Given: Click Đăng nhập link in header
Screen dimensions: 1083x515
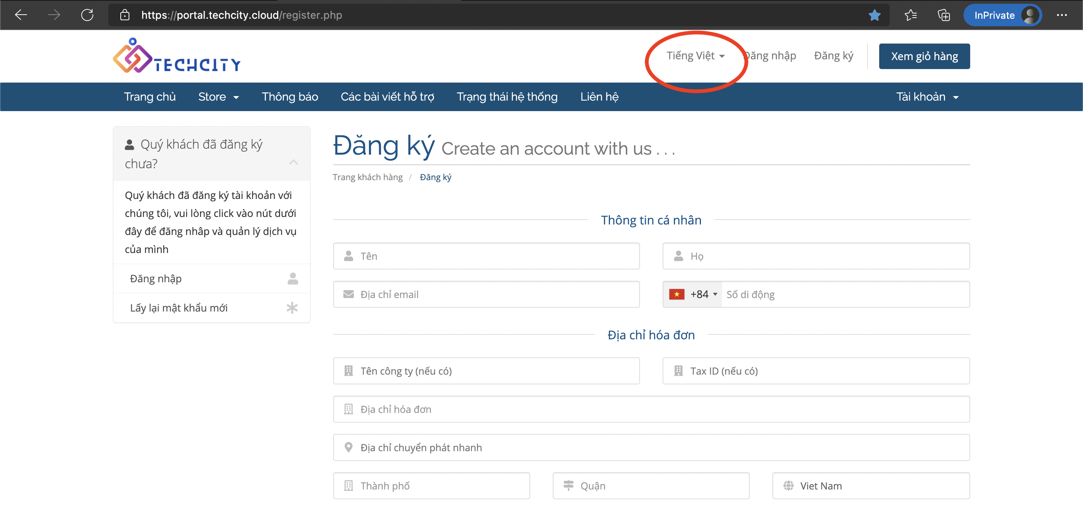Looking at the screenshot, I should (770, 56).
